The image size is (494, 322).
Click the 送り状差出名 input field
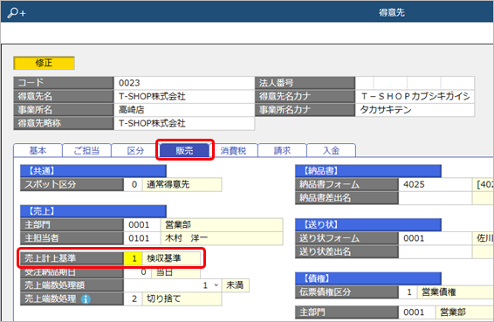tap(436, 252)
